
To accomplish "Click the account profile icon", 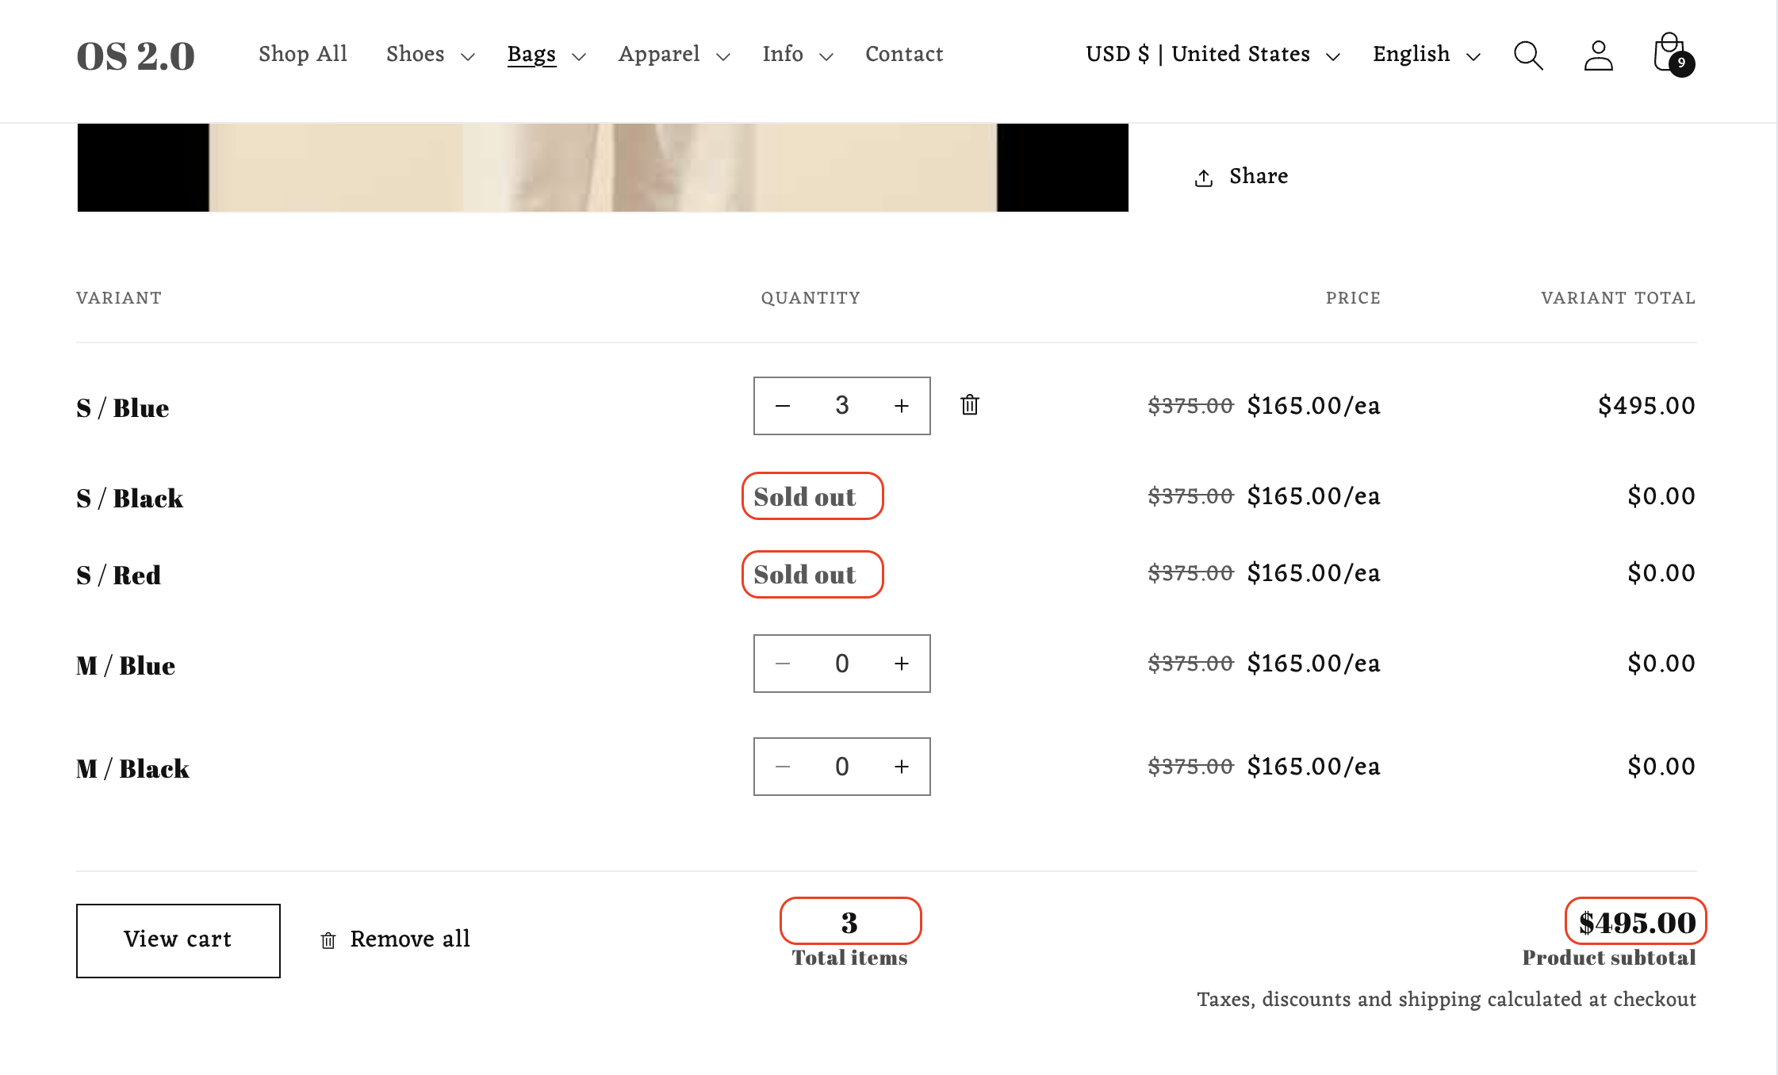I will point(1598,55).
